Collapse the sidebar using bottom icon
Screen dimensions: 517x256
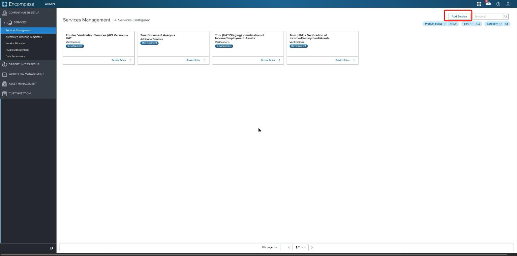tap(51, 248)
